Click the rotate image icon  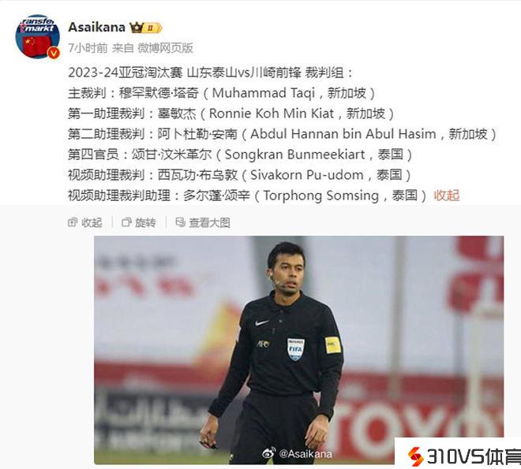click(126, 222)
